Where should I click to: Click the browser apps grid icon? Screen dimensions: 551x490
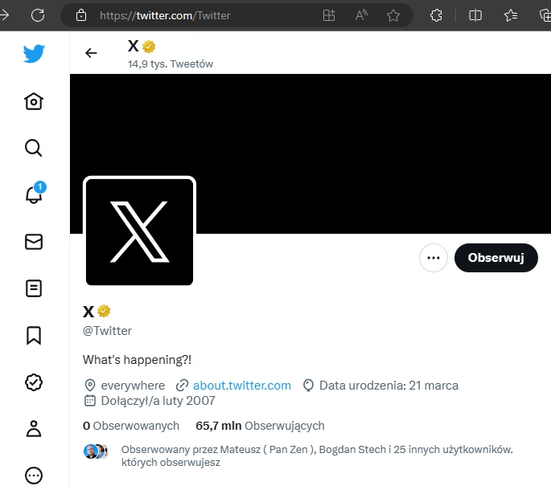329,15
